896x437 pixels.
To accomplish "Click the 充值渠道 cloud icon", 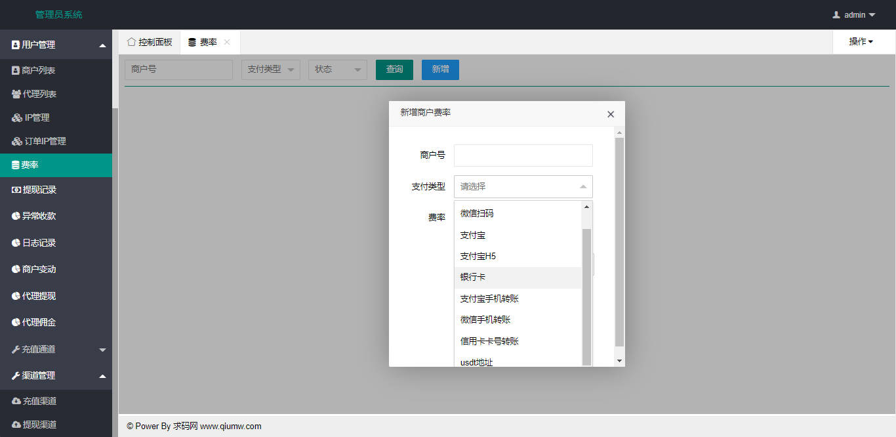I will [x=16, y=401].
